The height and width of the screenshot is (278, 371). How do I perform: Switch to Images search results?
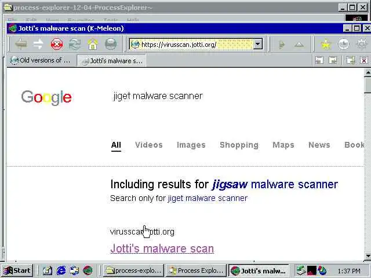tap(191, 145)
